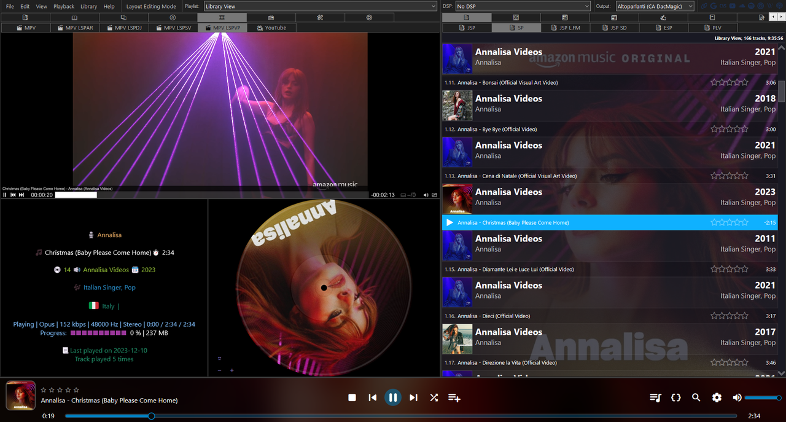Screen dimensions: 786x422
Task: Click the grid icon tab in right panel
Action: [x=565, y=17]
